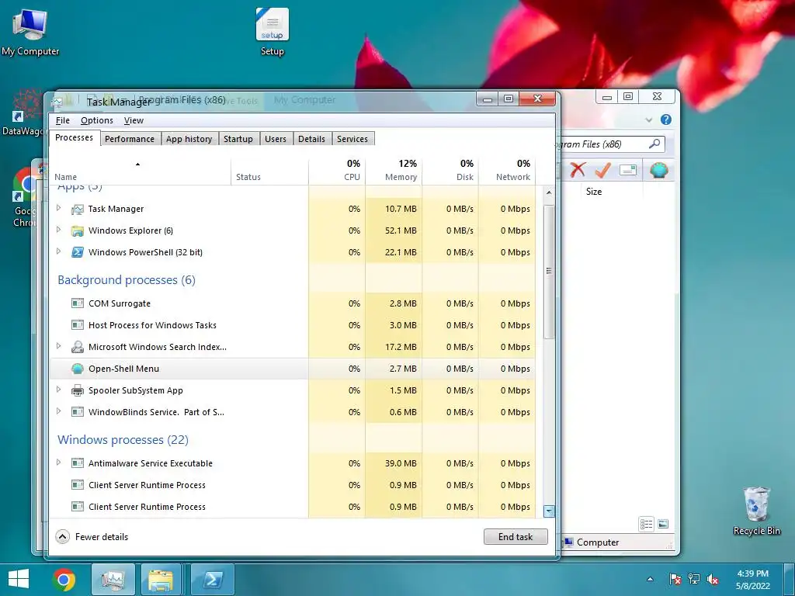Expand the ribbon chevron in Explorer window
The width and height of the screenshot is (795, 596).
pyautogui.click(x=648, y=120)
